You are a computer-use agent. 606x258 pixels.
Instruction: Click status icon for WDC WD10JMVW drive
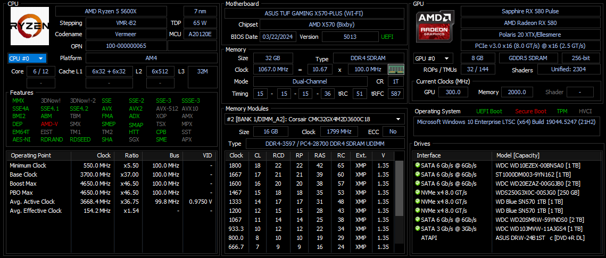[418, 229]
